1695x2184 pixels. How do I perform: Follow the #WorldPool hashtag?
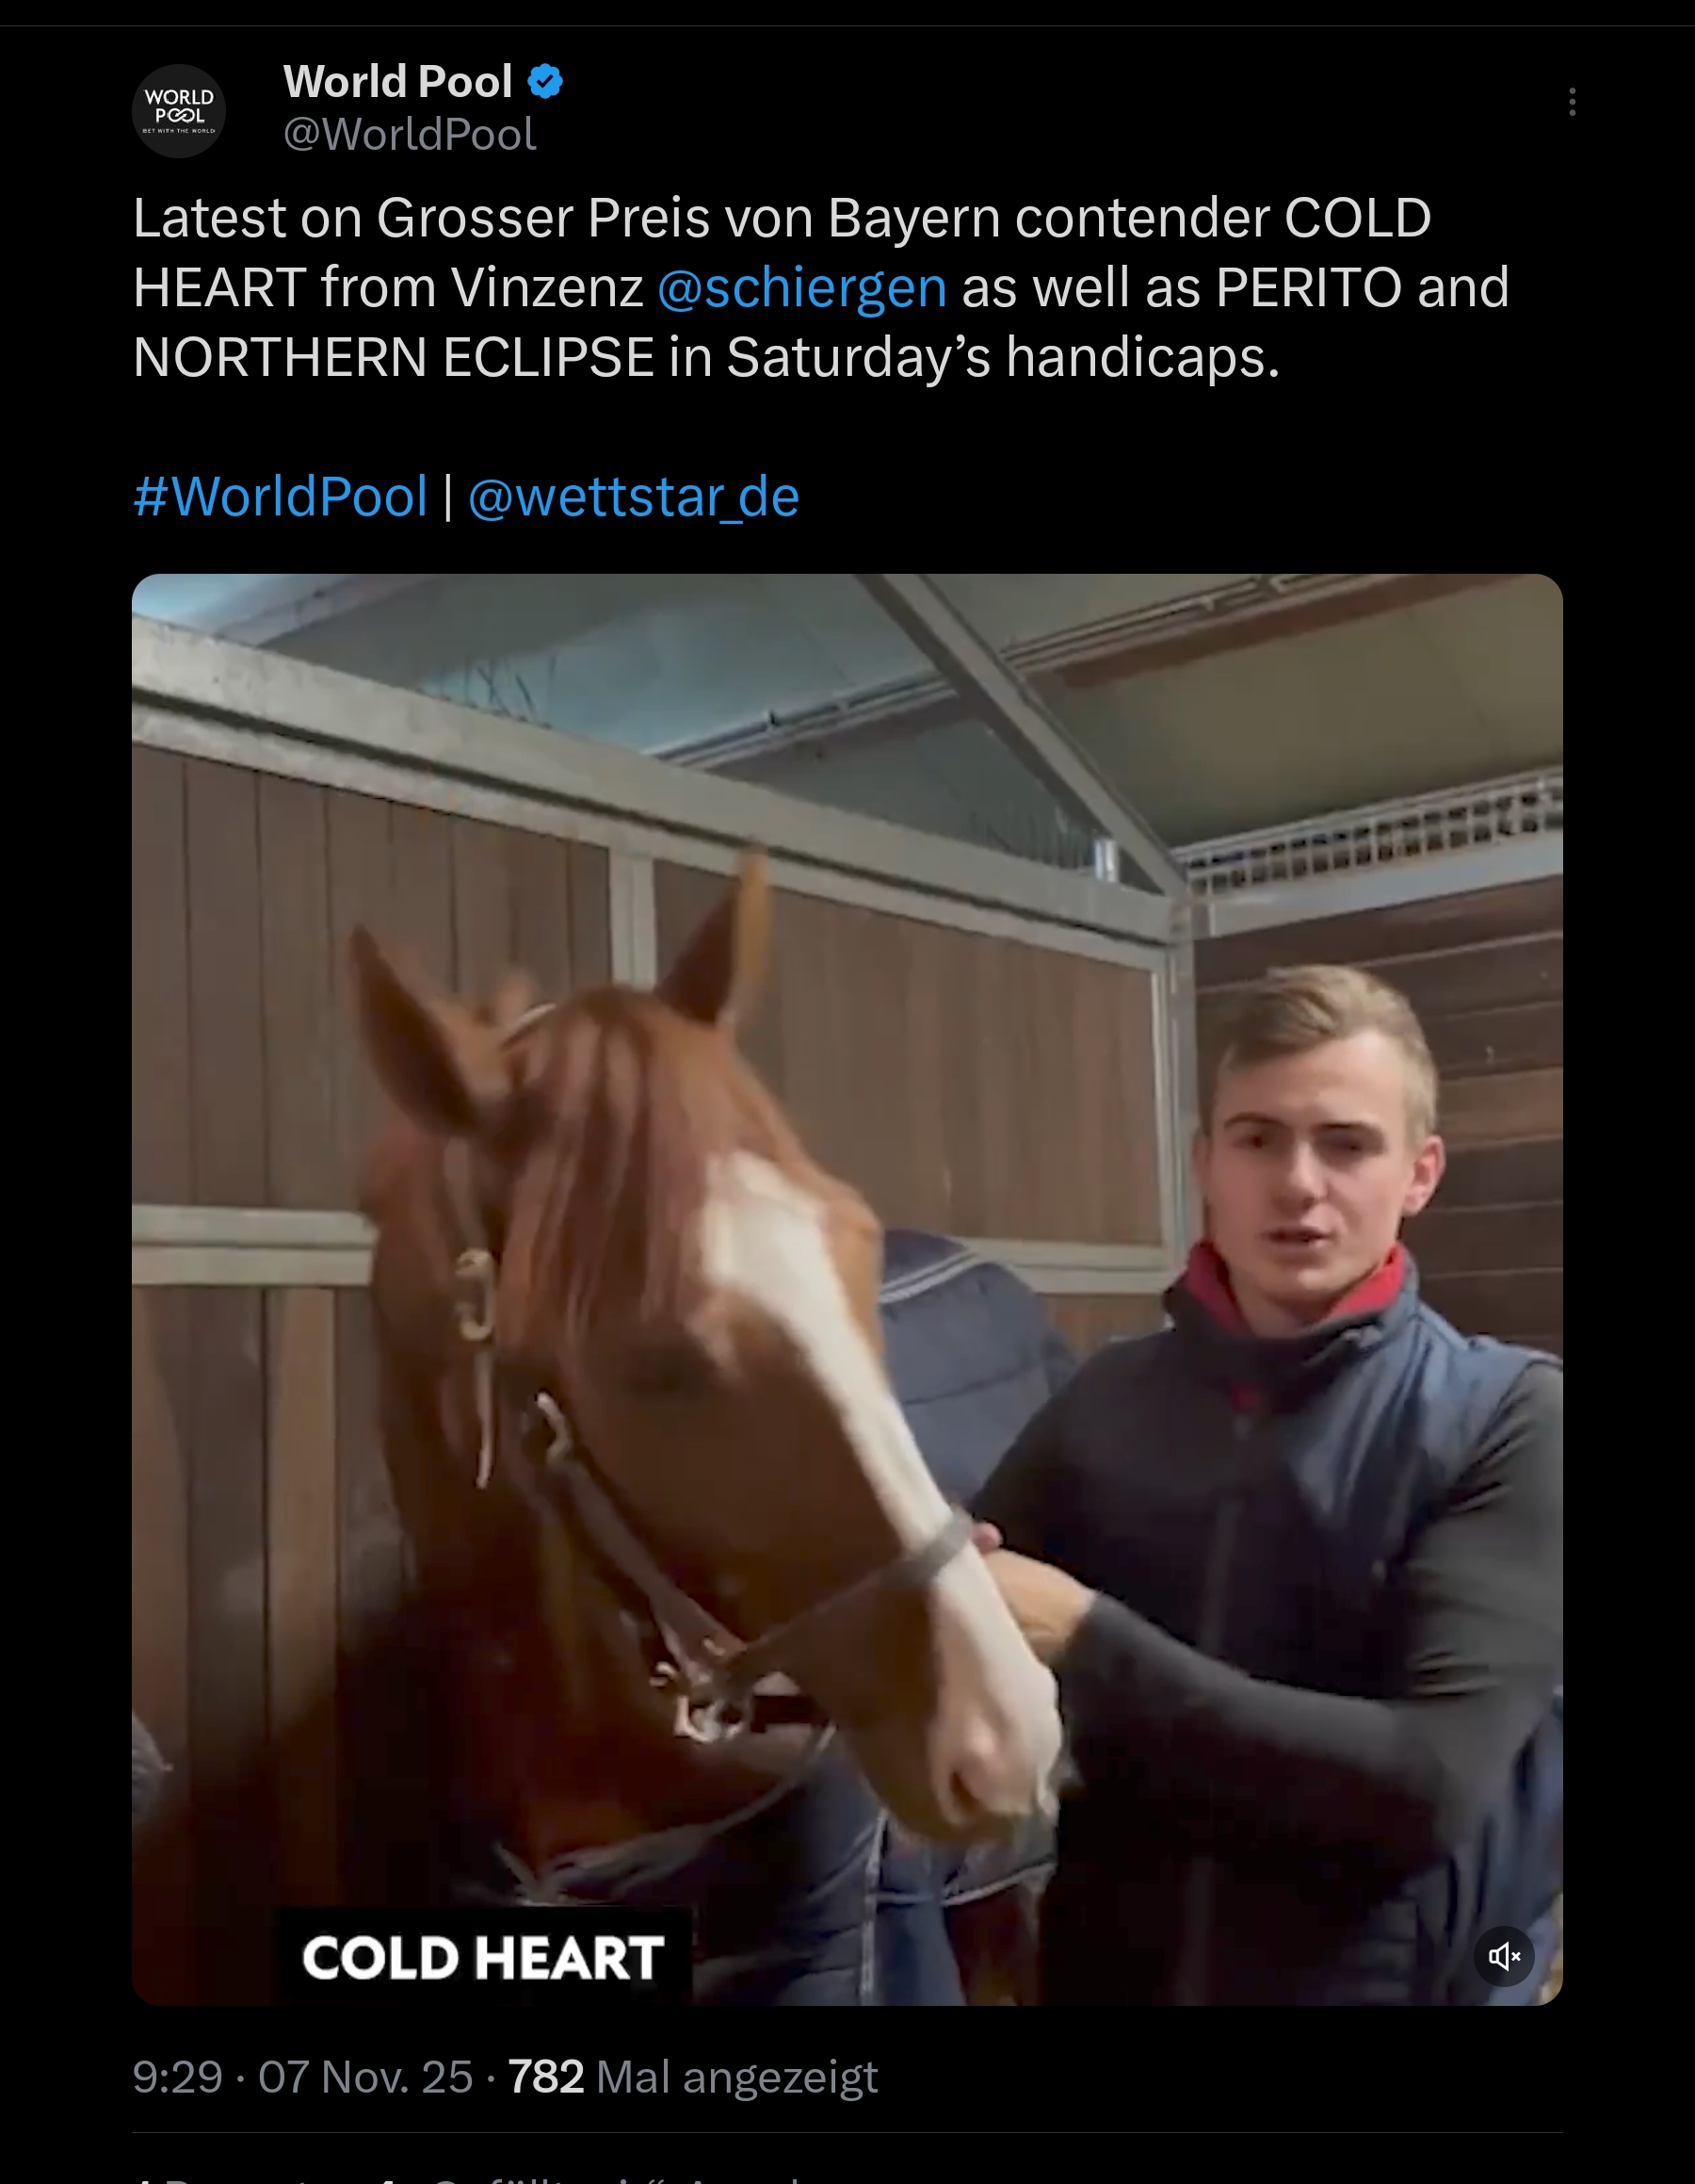pyautogui.click(x=281, y=496)
